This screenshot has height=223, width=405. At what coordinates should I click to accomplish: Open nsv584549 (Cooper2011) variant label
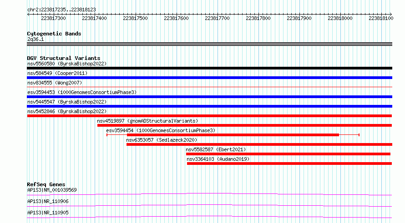[57, 73]
